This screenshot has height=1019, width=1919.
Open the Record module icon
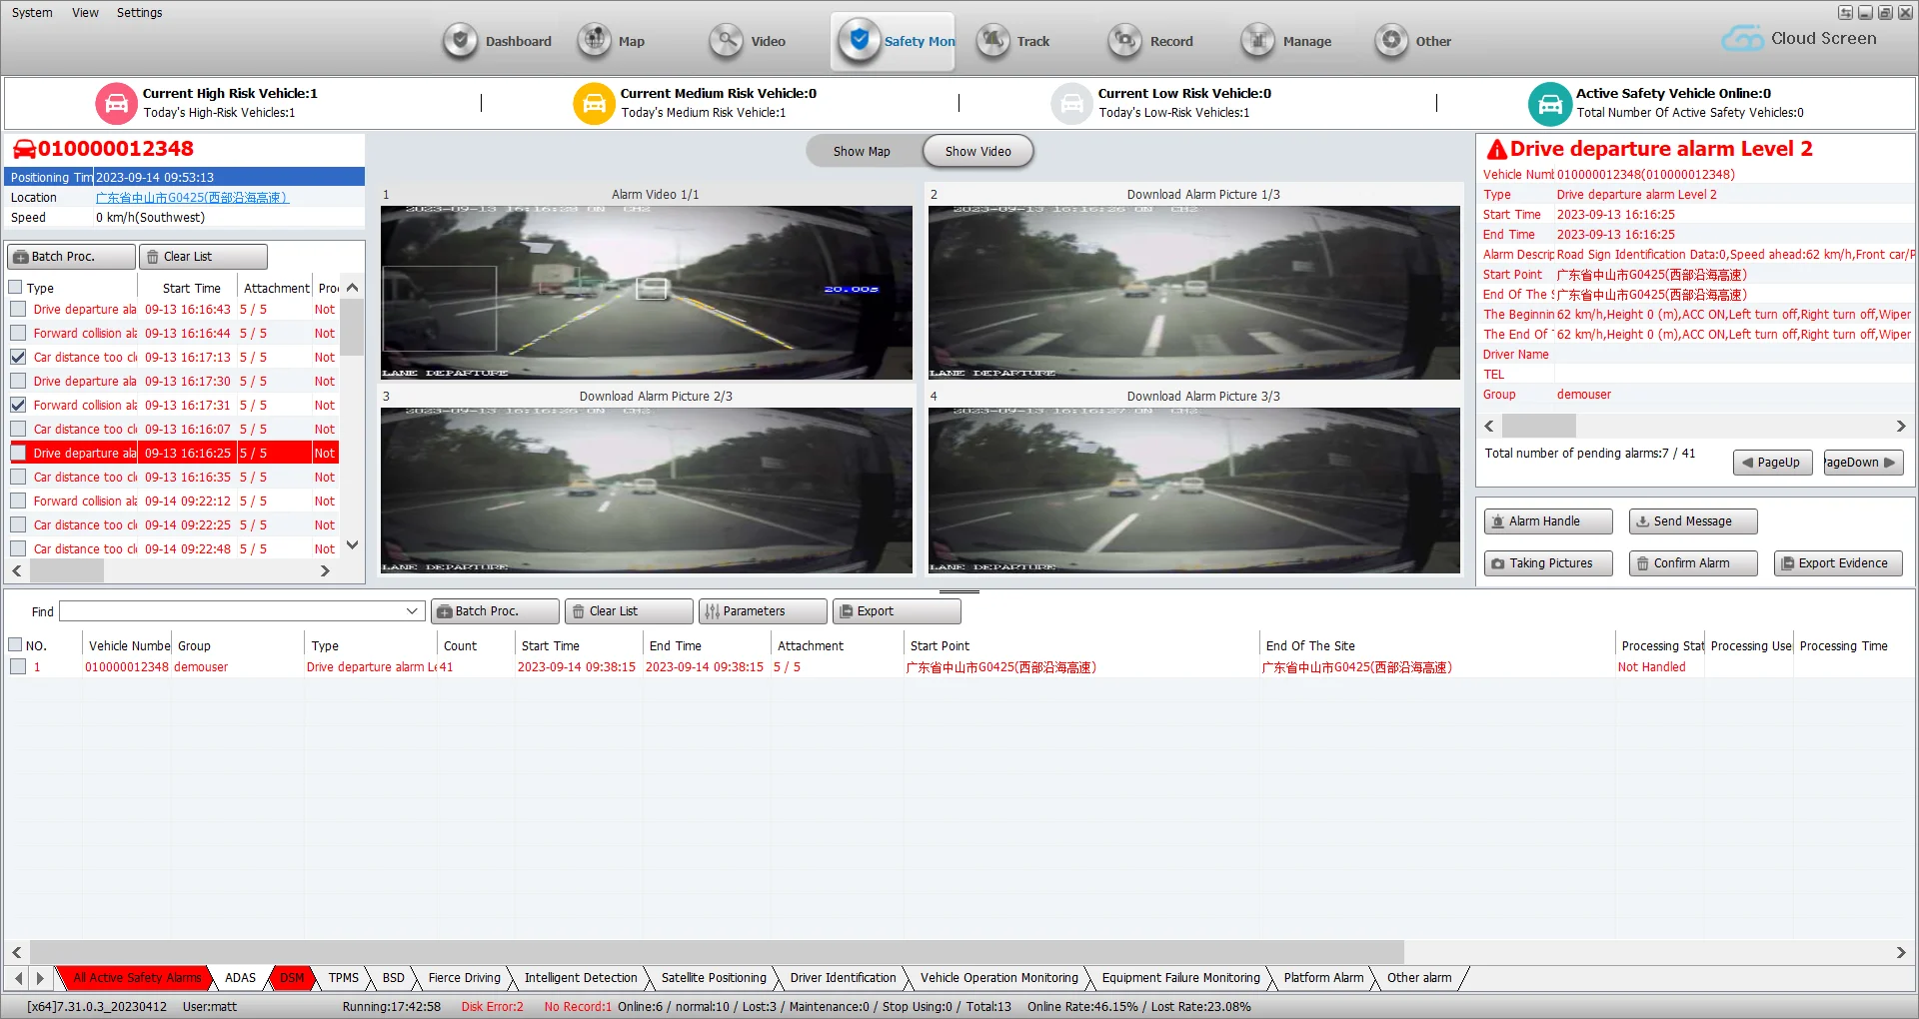coord(1124,41)
